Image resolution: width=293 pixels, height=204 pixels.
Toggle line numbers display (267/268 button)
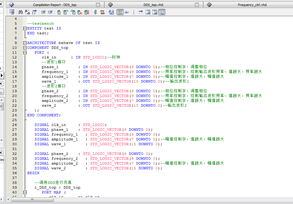(120, 12)
